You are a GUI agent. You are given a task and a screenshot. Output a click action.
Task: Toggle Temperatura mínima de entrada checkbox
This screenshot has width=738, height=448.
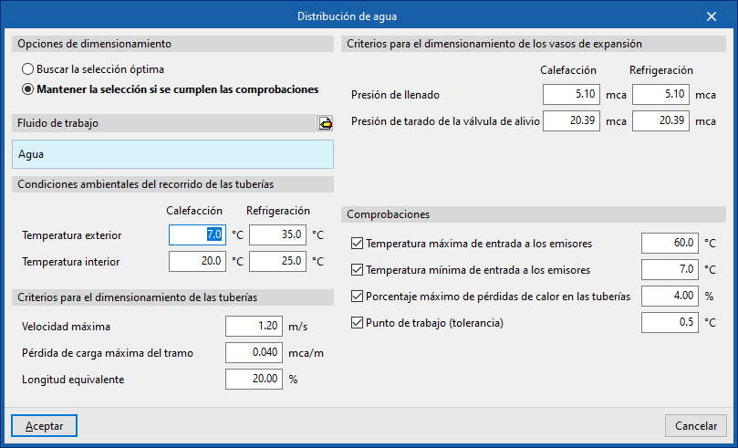pyautogui.click(x=357, y=270)
